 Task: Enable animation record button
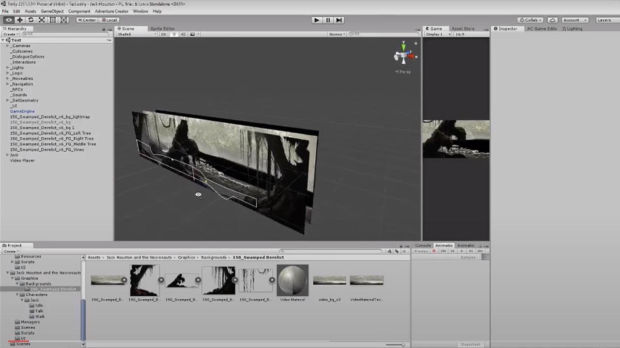pos(434,251)
